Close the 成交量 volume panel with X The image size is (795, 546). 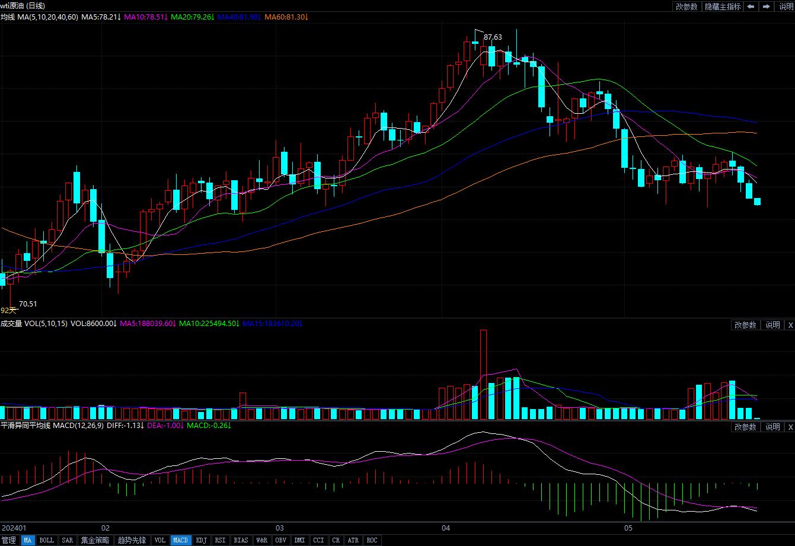(790, 325)
